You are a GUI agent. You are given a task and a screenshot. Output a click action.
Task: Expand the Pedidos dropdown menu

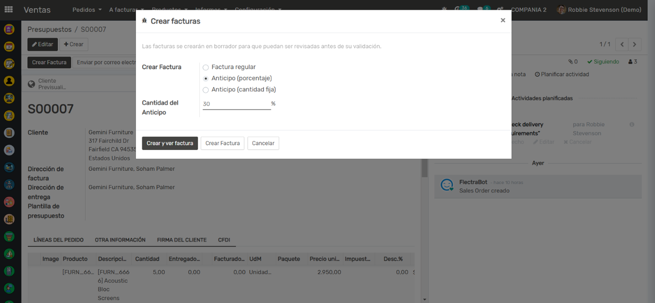87,9
